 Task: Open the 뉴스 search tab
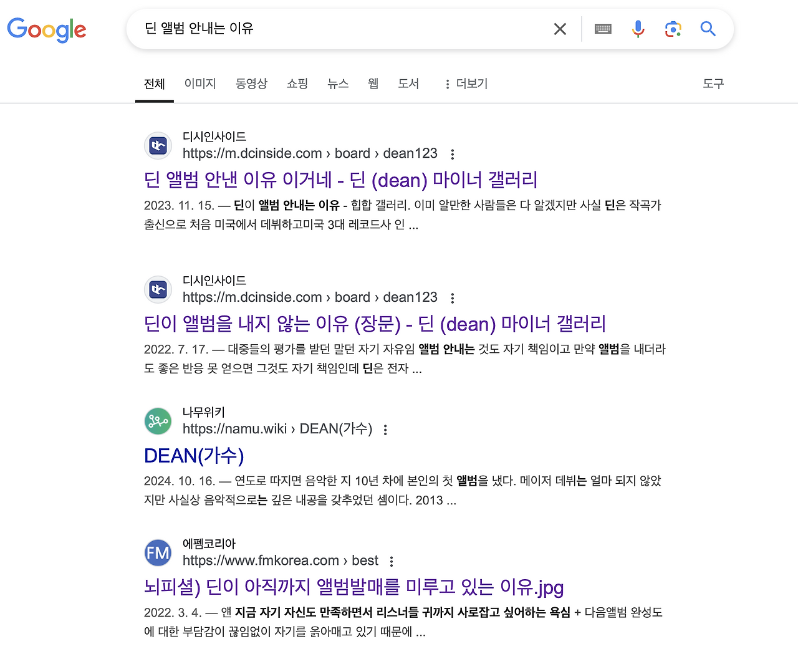pyautogui.click(x=338, y=84)
